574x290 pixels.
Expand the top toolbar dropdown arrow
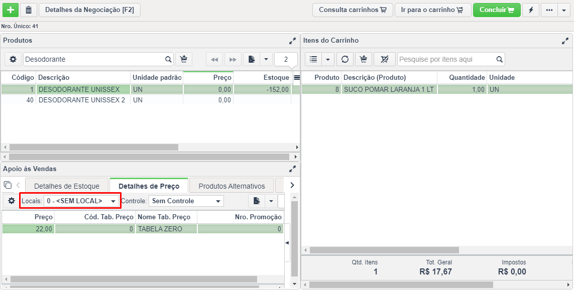coord(564,10)
